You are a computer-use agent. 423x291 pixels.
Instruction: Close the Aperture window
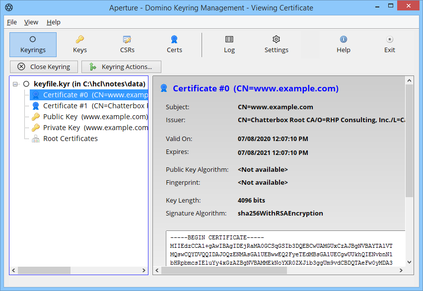coord(409,6)
